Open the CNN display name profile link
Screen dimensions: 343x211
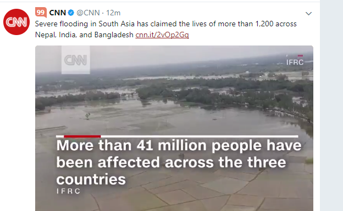click(58, 13)
